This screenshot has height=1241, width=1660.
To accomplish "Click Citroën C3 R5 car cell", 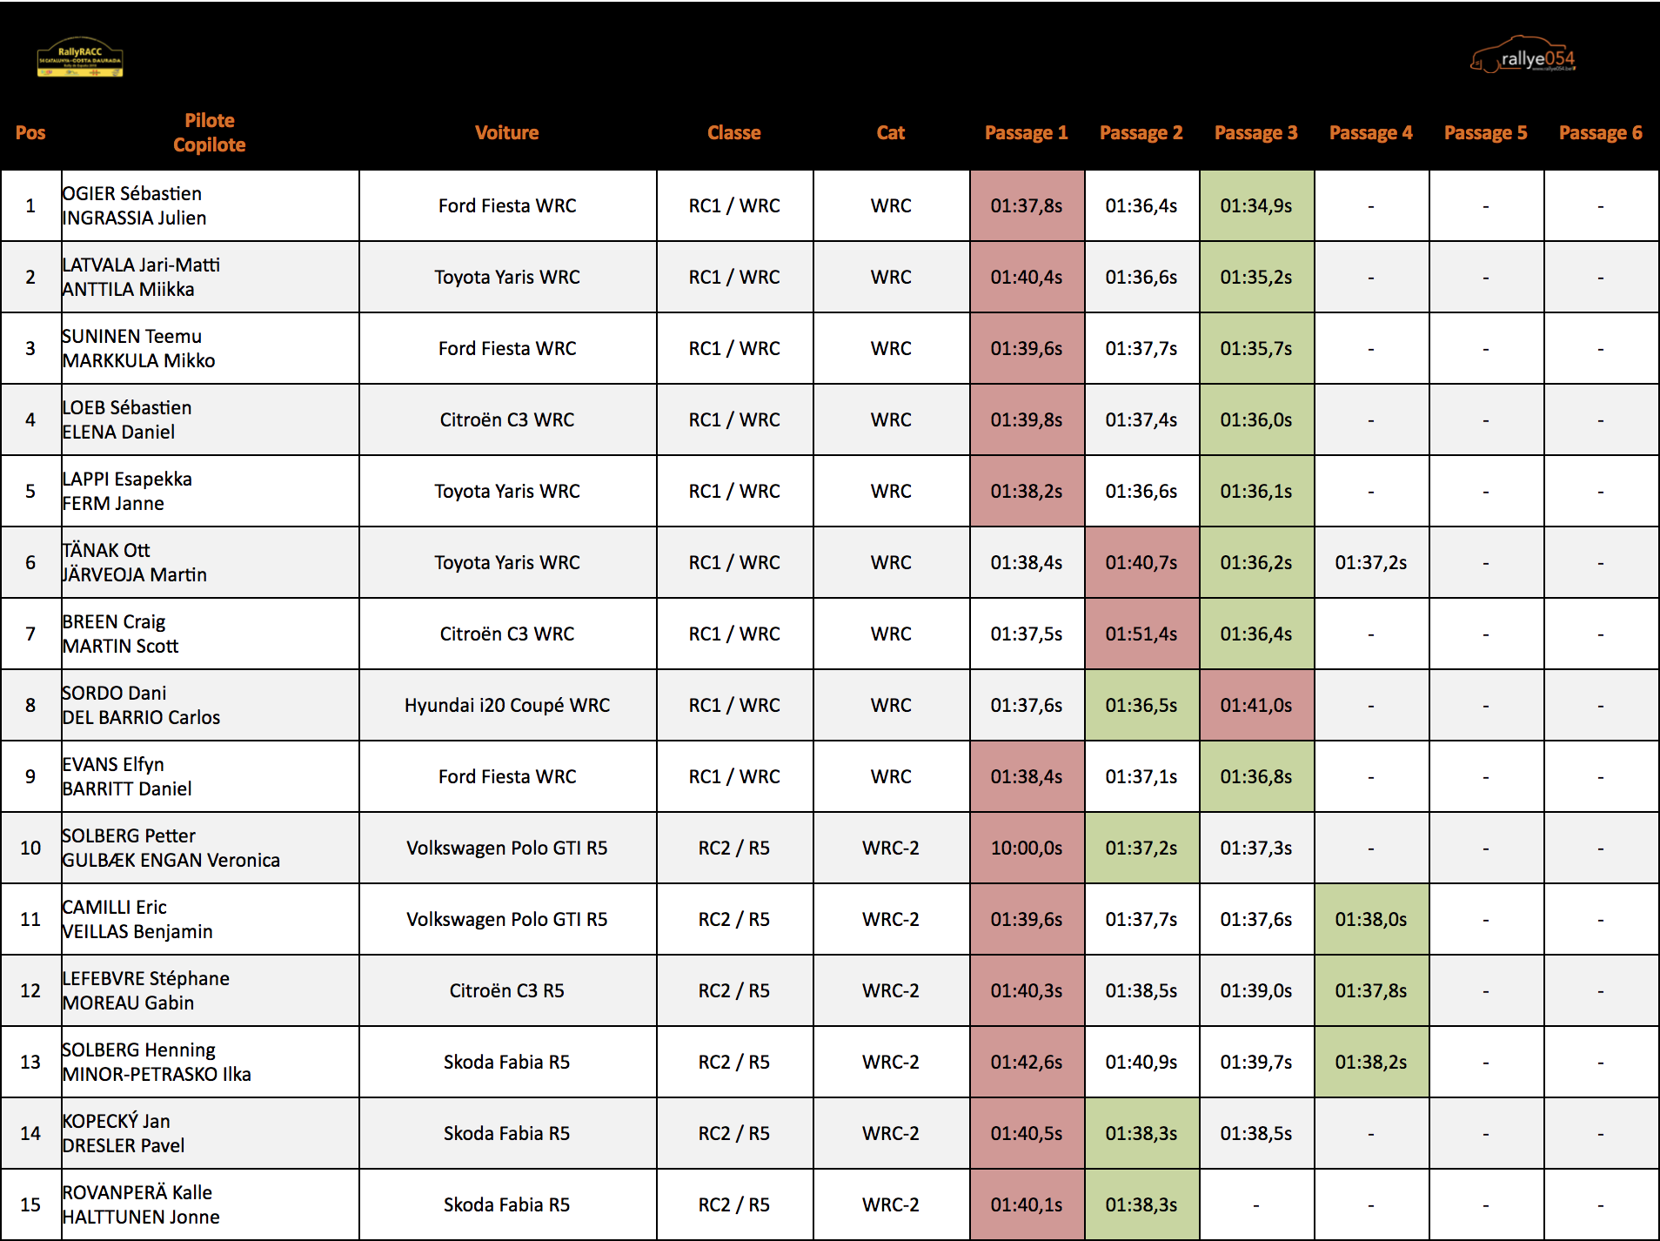I will point(507,991).
